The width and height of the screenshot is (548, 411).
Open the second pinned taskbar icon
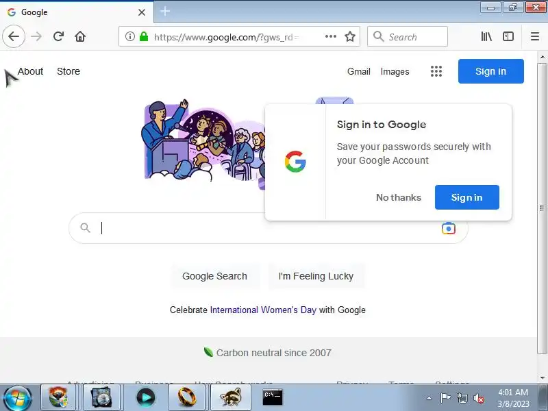click(x=101, y=398)
